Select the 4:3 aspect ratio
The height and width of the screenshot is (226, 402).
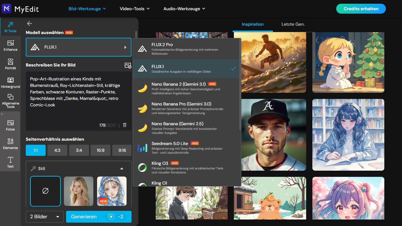coord(57,150)
